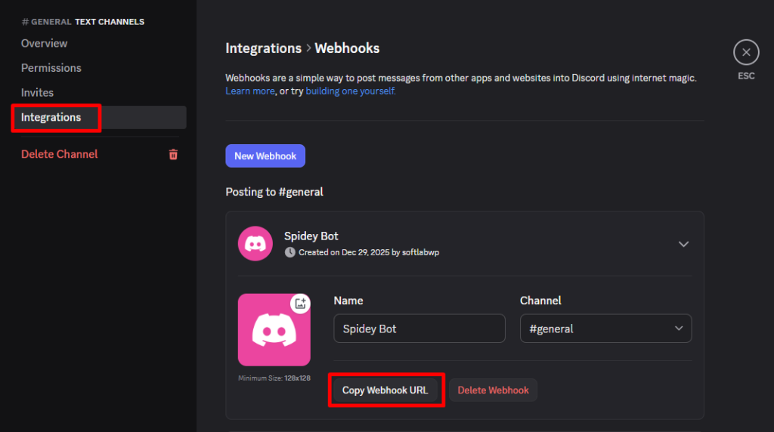Click Created on Dec 29, 2025 by softlabwp
774x432 pixels.
coord(369,252)
